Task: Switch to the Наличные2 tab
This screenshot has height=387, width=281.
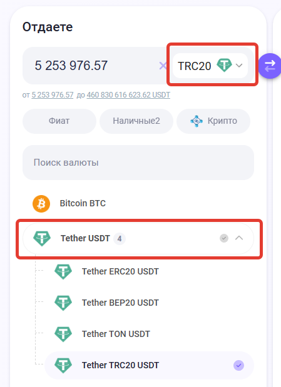Action: [136, 121]
